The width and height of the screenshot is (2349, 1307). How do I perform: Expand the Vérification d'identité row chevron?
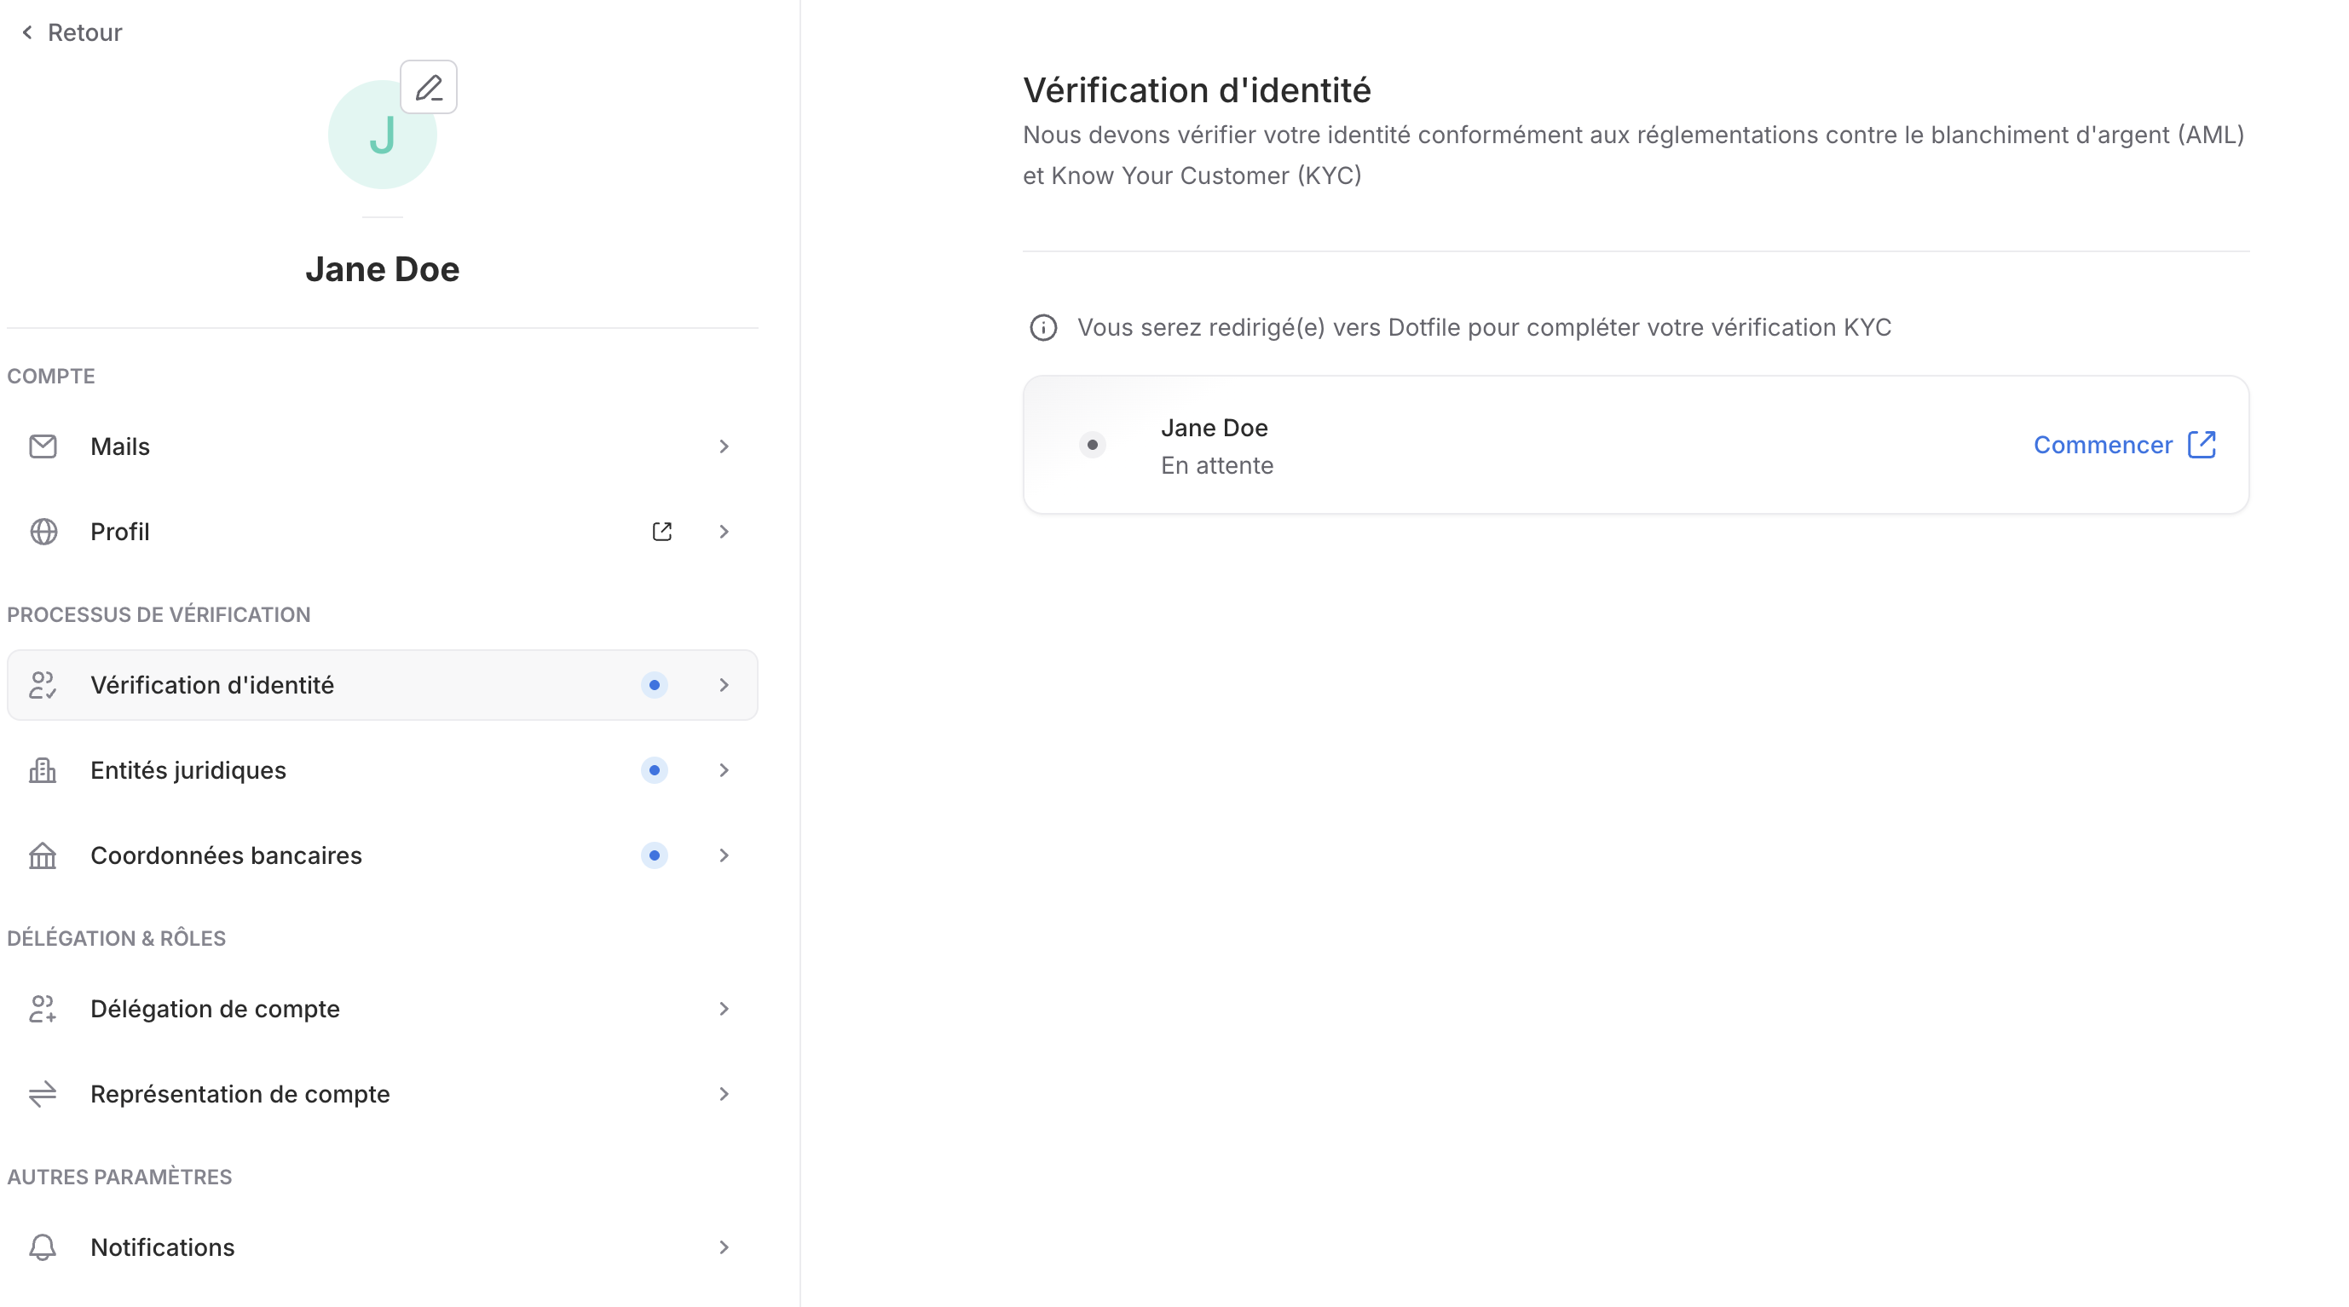(724, 685)
